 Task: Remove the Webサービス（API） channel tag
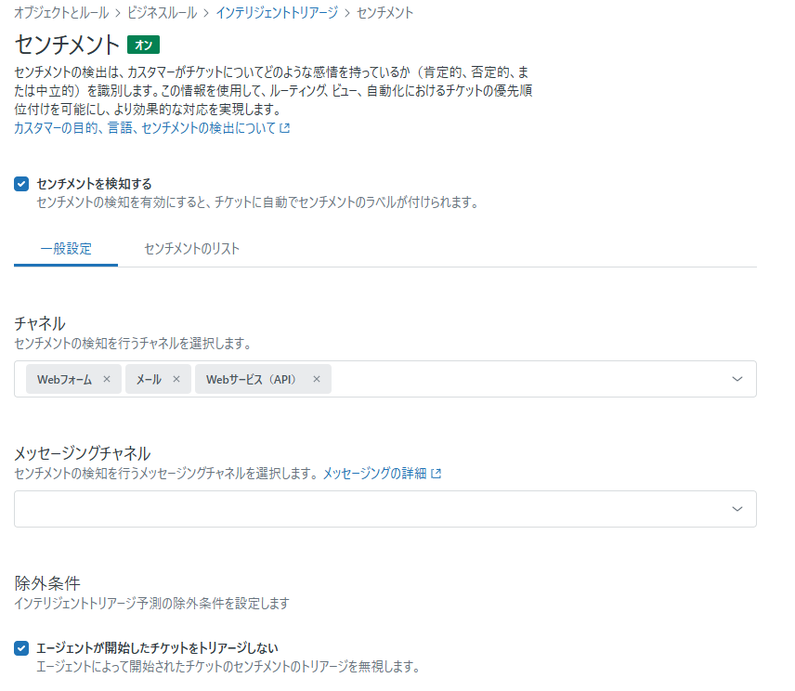pyautogui.click(x=317, y=379)
